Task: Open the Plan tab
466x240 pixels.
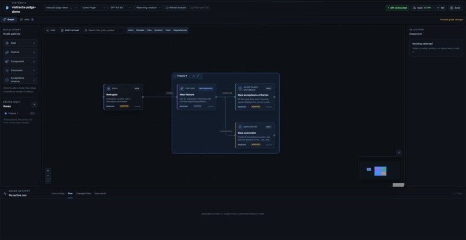Action: (x=70, y=194)
